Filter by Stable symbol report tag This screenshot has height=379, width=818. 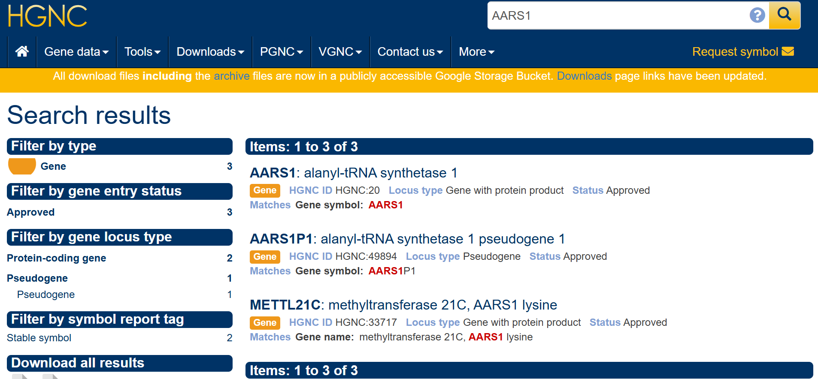[x=39, y=338]
